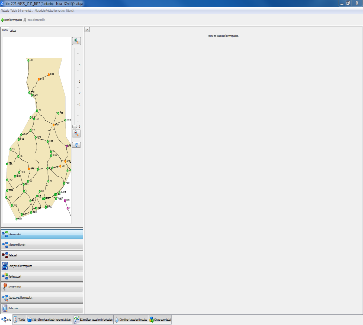
Task: Select the ÄM station node
Action: coord(58,113)
